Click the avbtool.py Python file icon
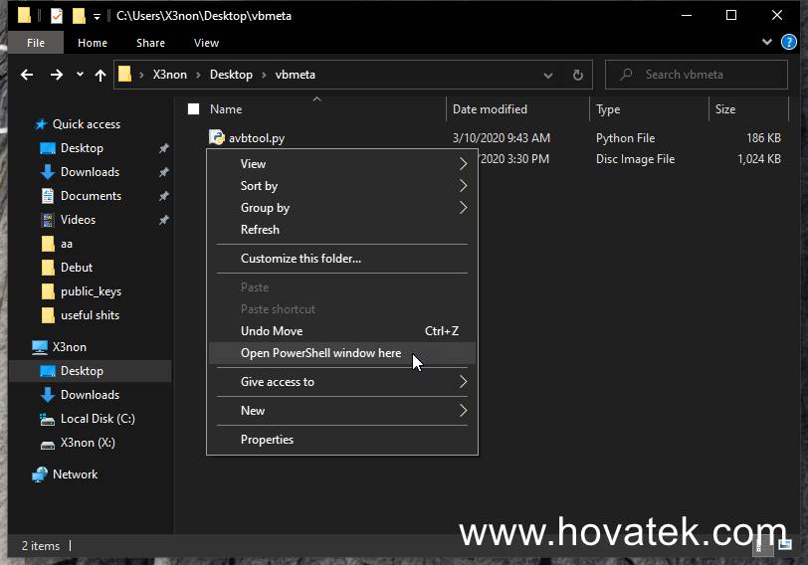This screenshot has width=808, height=565. click(217, 138)
